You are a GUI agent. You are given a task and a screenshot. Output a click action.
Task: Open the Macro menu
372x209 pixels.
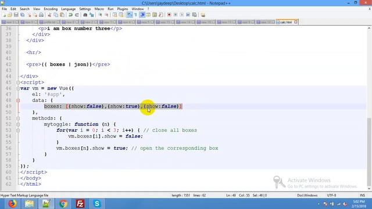(99, 9)
